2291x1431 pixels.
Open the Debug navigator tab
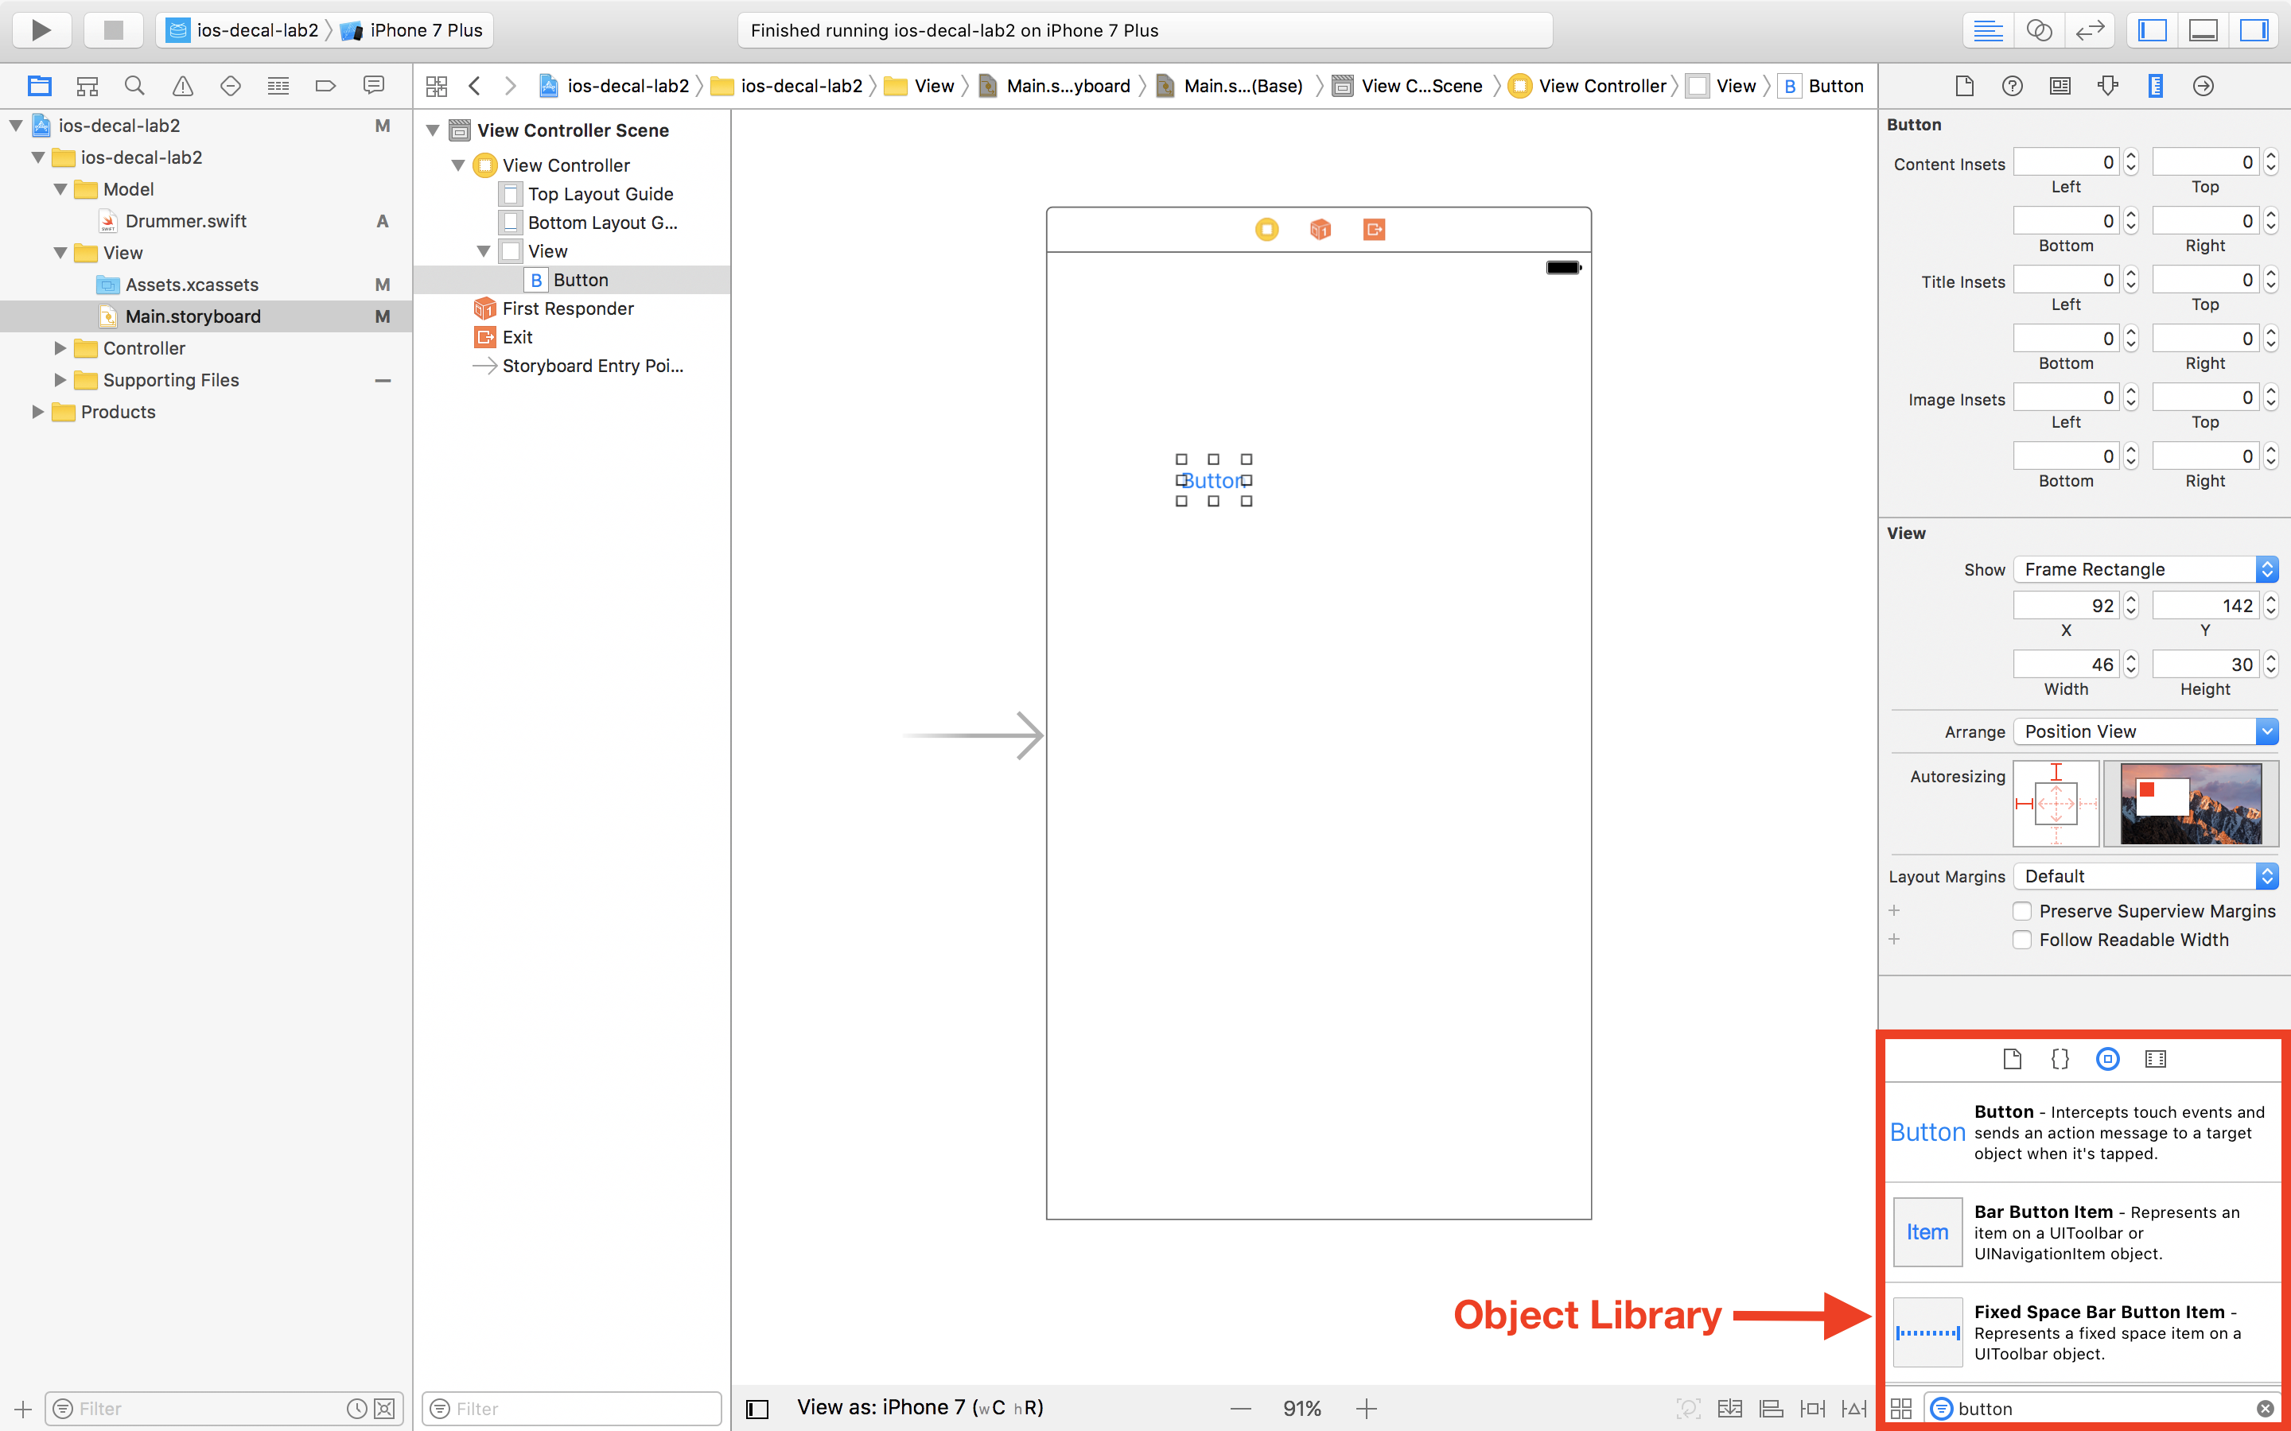pos(278,86)
